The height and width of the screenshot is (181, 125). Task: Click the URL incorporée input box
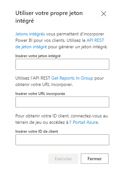coord(62,102)
